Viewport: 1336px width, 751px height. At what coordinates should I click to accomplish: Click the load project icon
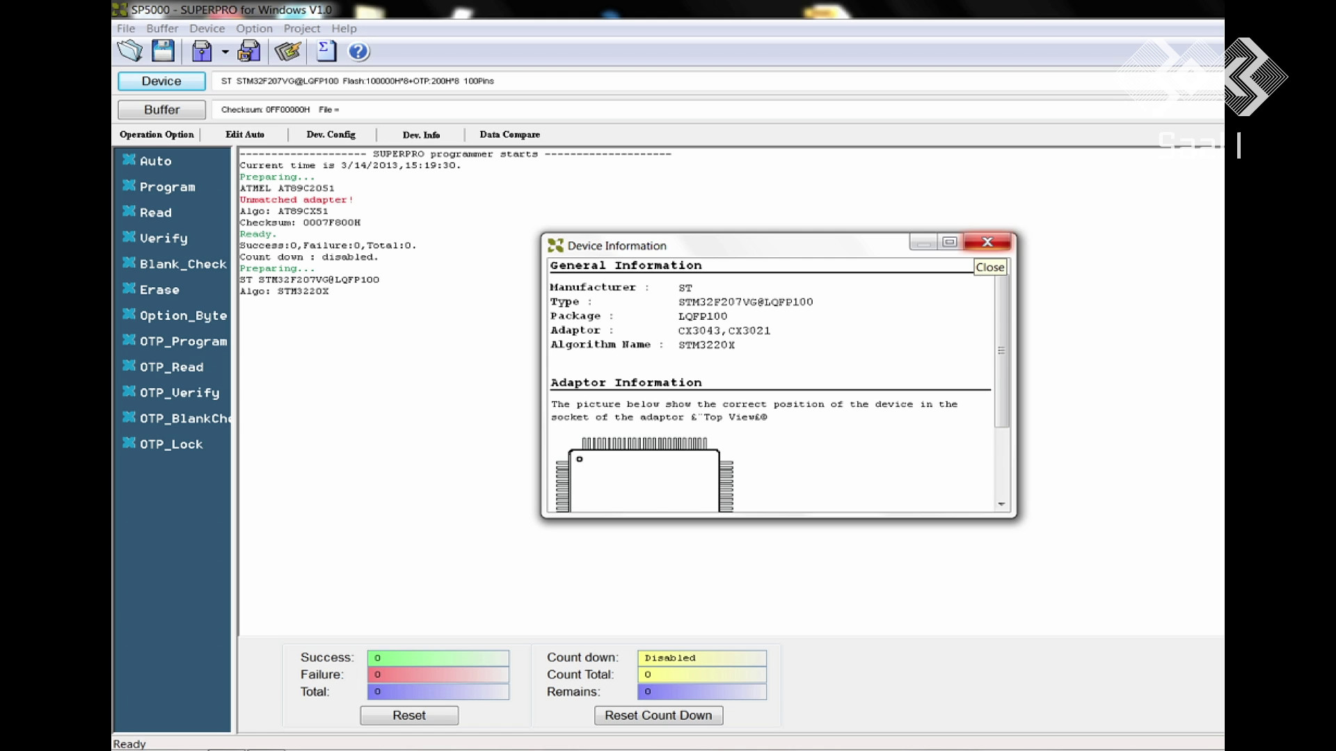(202, 51)
